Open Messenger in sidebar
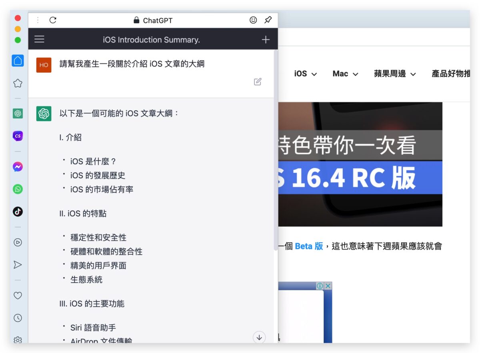This screenshot has height=353, width=480. click(x=18, y=167)
